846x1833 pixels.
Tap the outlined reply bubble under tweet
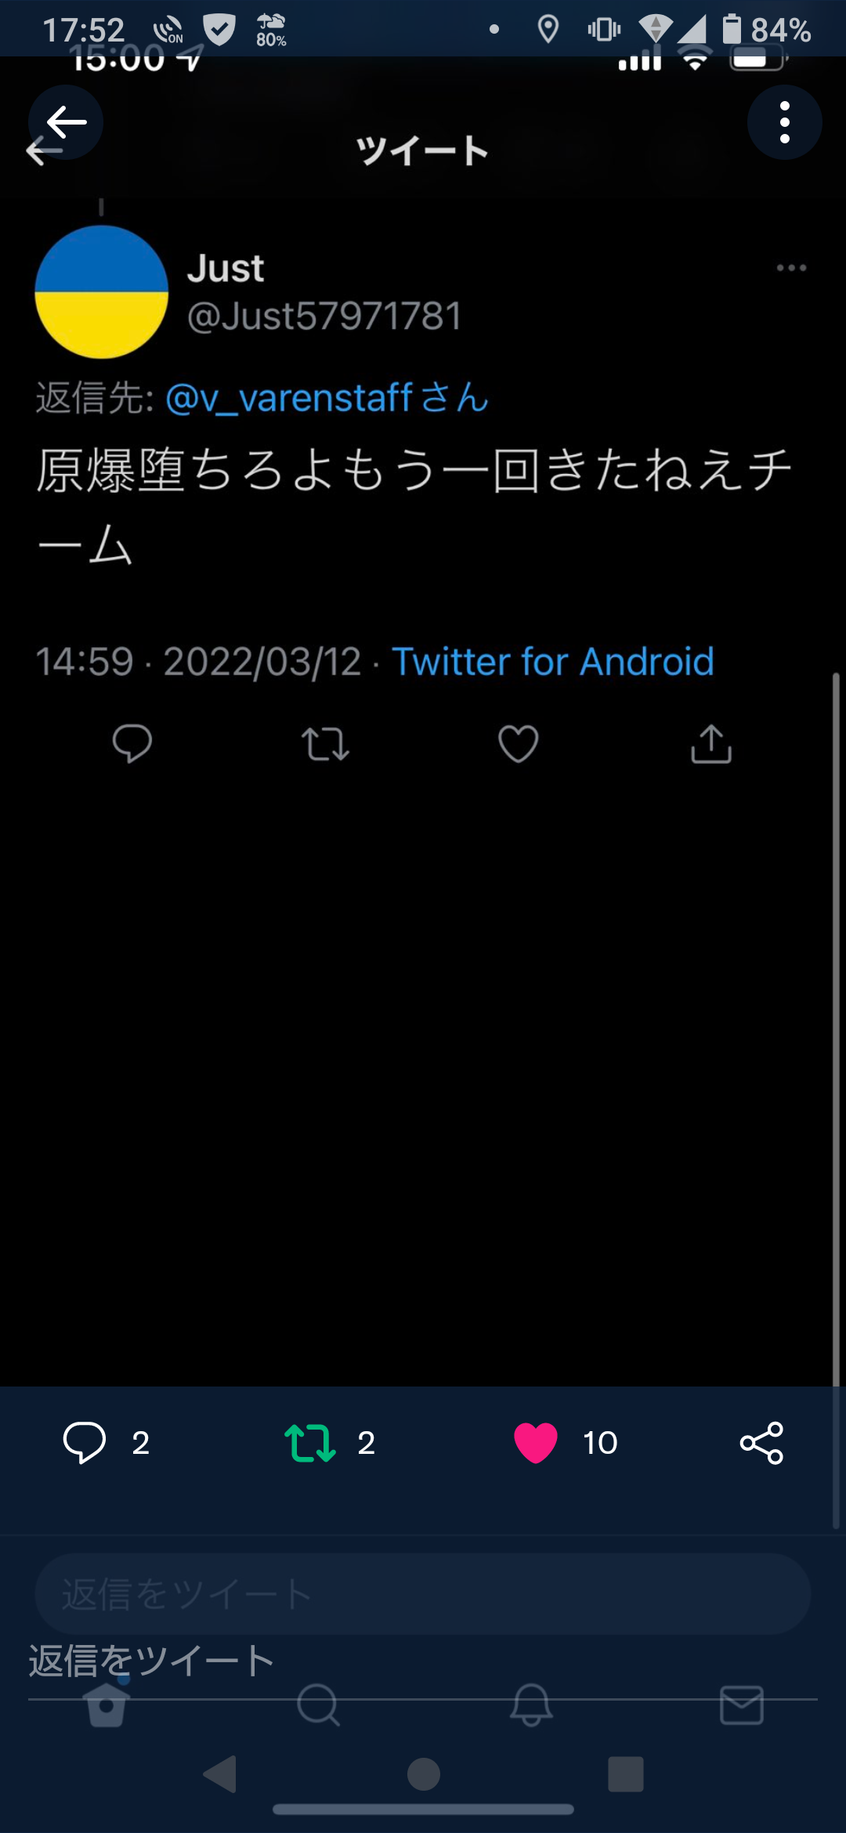[132, 743]
